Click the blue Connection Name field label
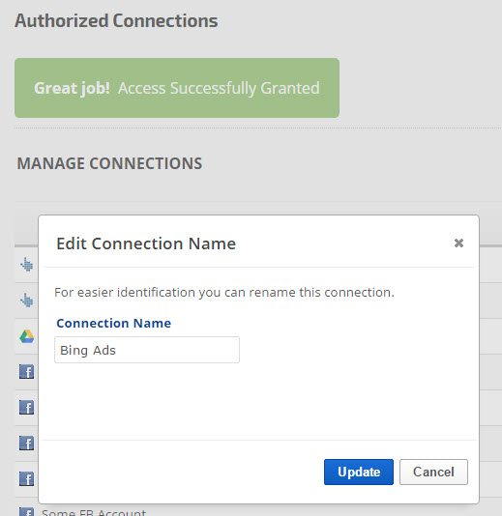Image resolution: width=502 pixels, height=516 pixels. 114,323
